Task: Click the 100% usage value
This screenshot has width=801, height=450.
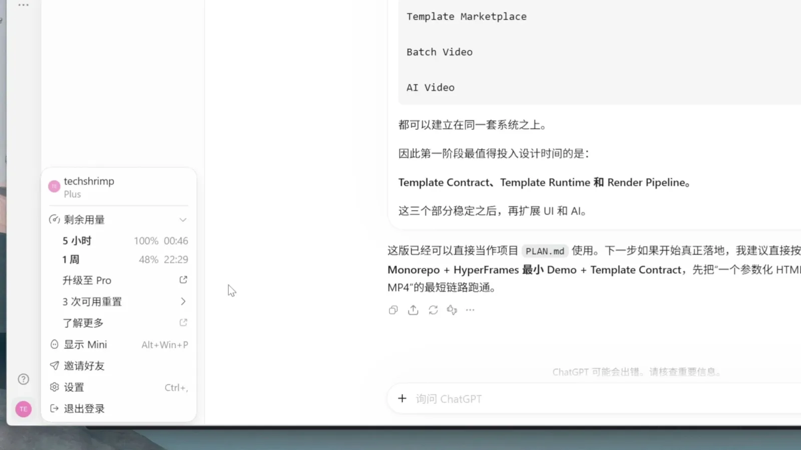Action: [x=146, y=241]
